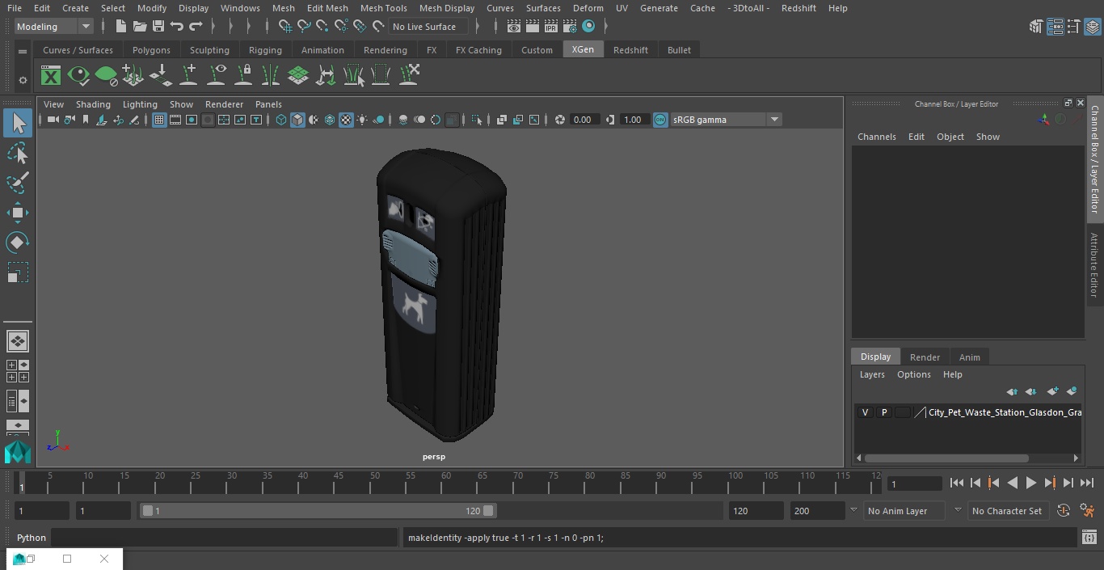Select the Paint Selection tool
The width and height of the screenshot is (1104, 570).
pyautogui.click(x=18, y=183)
